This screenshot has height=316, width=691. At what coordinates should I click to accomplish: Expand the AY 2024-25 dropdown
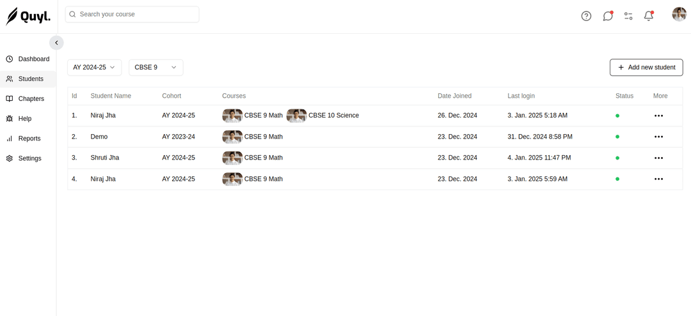[x=94, y=67]
